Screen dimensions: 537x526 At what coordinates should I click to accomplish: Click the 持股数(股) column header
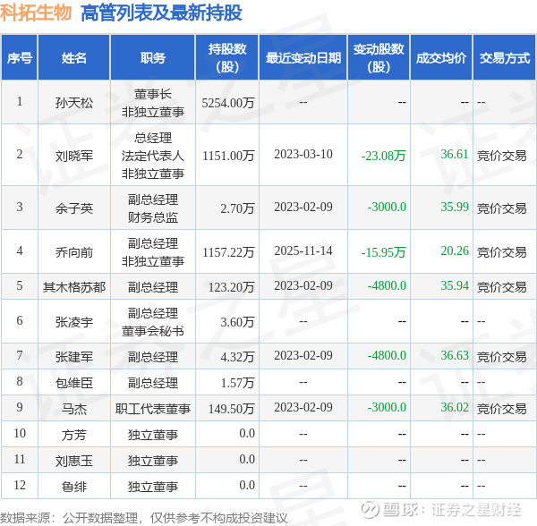tap(227, 57)
